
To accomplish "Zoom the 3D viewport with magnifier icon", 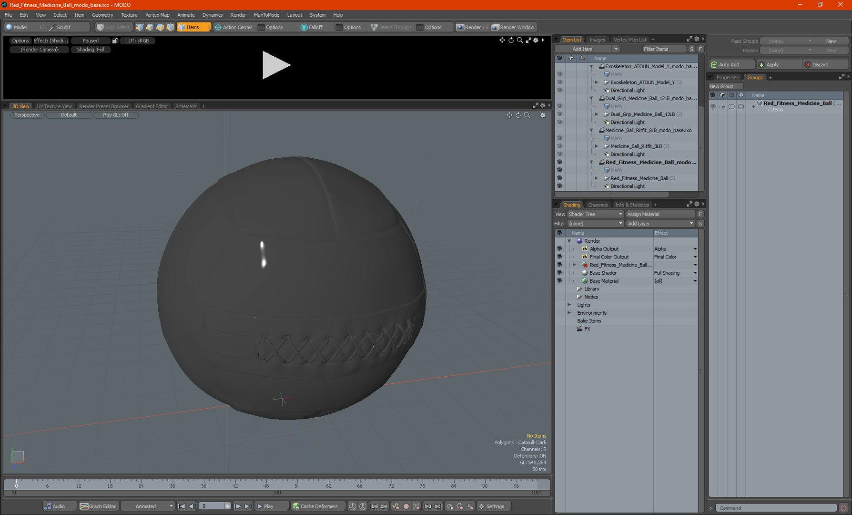I will click(527, 115).
